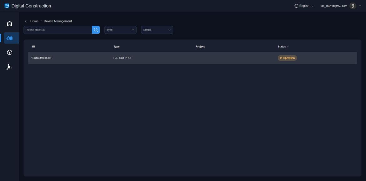Open the Home page from the sidebar

(10, 24)
